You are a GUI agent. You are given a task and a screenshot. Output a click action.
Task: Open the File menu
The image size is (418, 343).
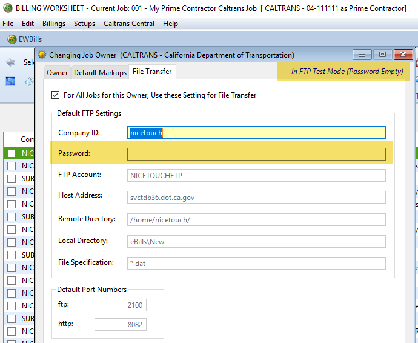point(8,24)
